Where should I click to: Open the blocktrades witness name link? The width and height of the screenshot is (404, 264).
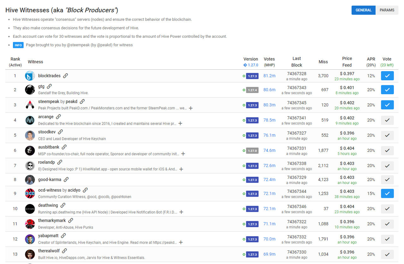[x=50, y=76]
